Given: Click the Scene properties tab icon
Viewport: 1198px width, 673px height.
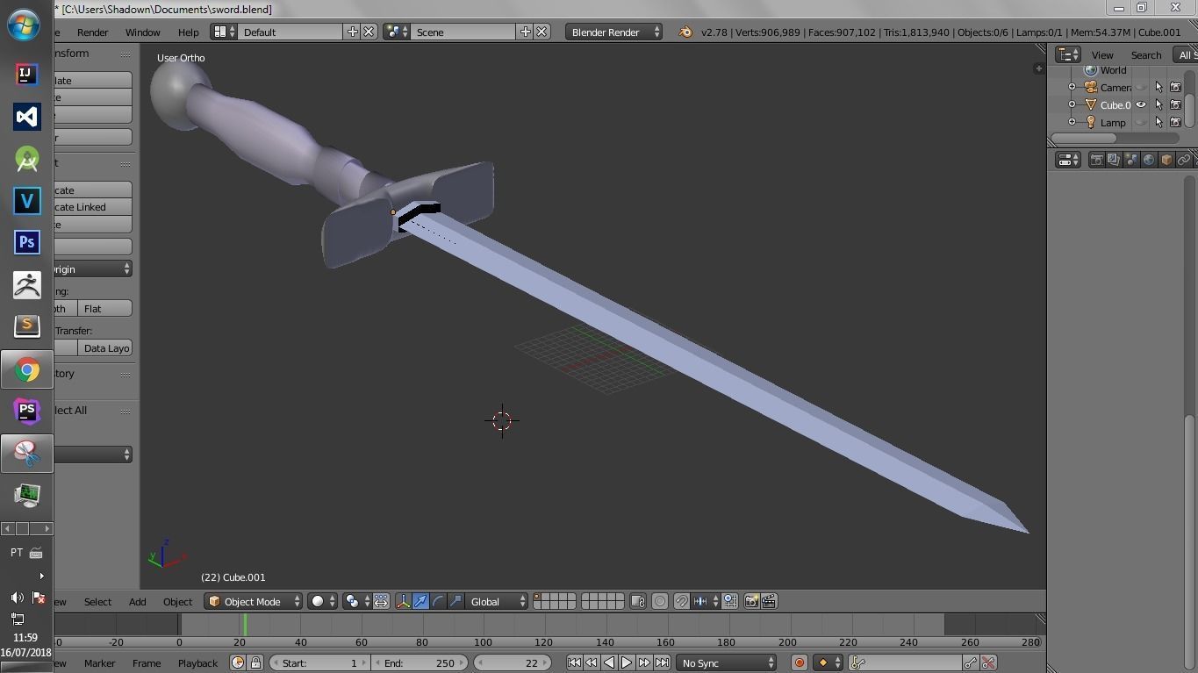Looking at the screenshot, I should click(1130, 159).
